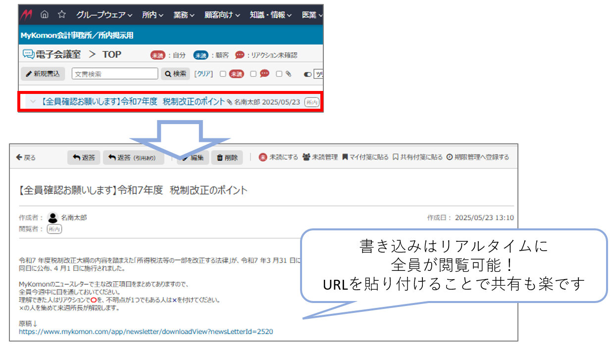This screenshot has width=612, height=347.
Task: Click the 未読にする unread icon
Action: pyautogui.click(x=263, y=157)
